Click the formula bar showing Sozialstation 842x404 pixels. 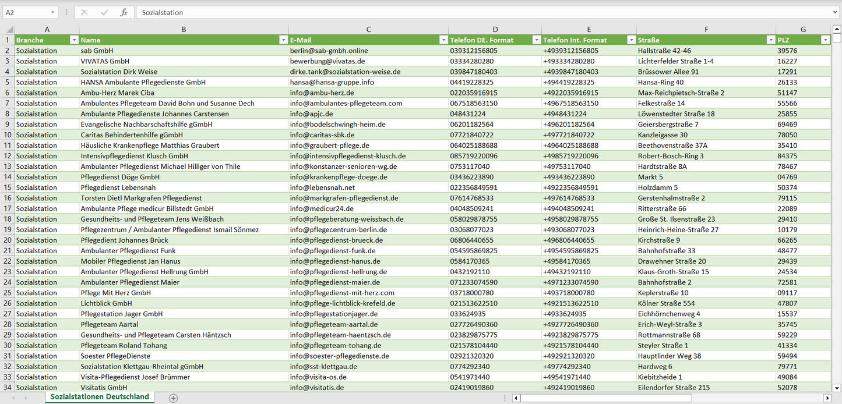point(484,12)
